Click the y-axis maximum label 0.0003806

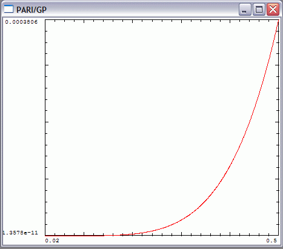coord(21,22)
